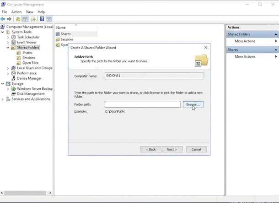This screenshot has height=203, width=279.
Task: Expand the Event Viewer tree node
Action: (8, 43)
